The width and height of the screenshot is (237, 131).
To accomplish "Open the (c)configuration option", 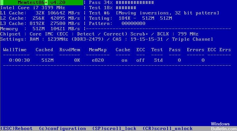I will (x=62, y=128).
